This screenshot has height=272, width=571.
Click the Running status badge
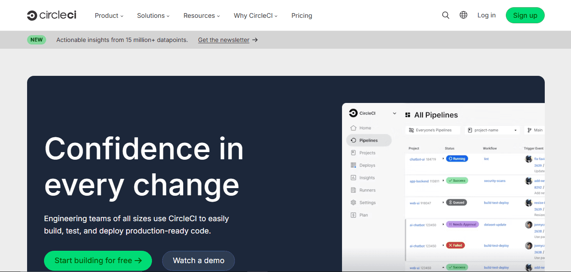(456, 158)
